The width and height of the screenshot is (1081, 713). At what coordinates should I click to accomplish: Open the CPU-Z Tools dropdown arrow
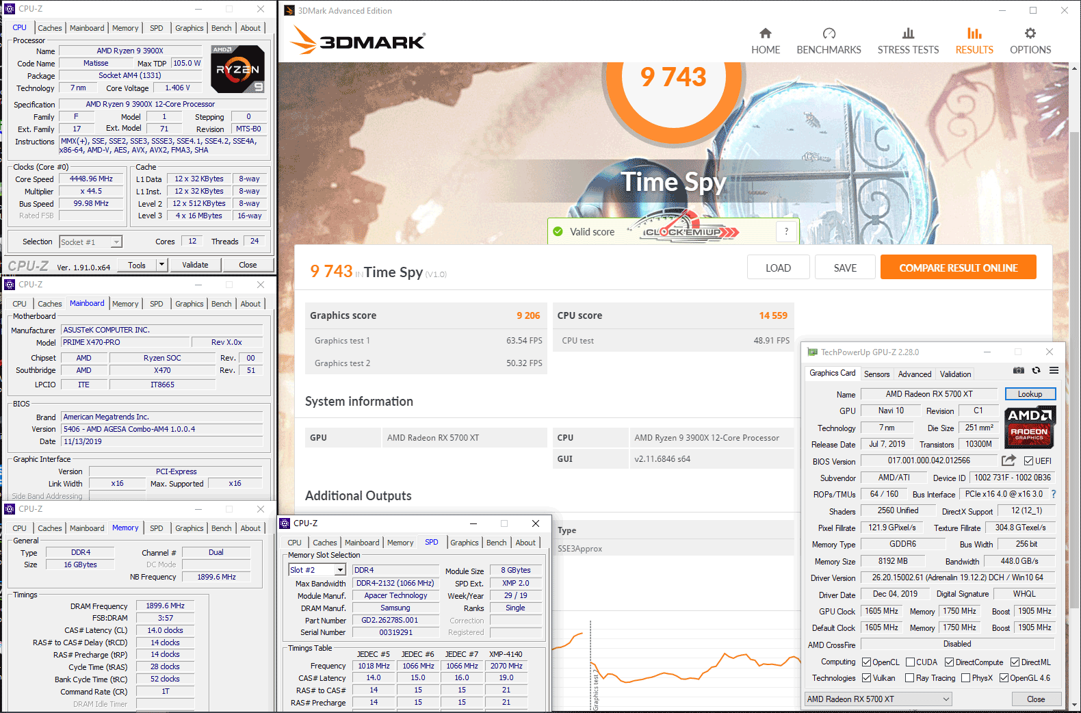(161, 265)
